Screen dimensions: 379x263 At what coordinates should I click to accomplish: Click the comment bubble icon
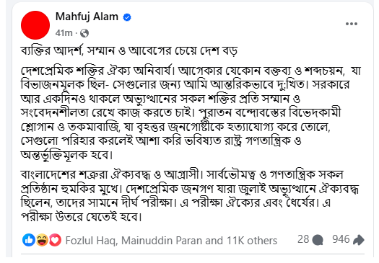click(x=318, y=240)
